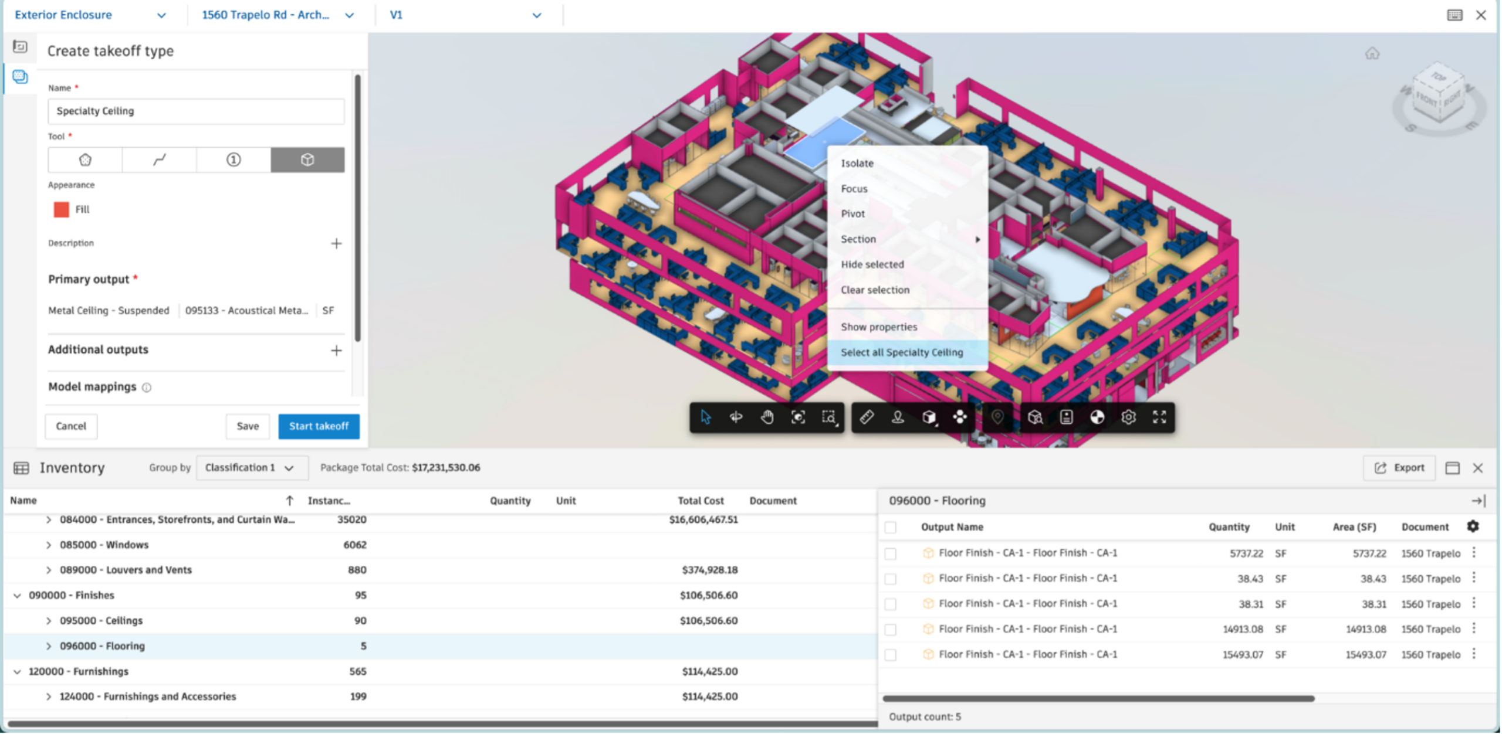Open output table column settings gear

coord(1473,526)
